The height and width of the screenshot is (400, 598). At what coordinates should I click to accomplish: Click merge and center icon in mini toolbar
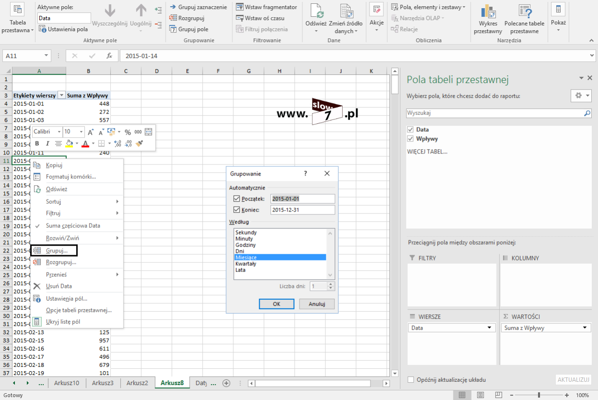pyautogui.click(x=149, y=132)
